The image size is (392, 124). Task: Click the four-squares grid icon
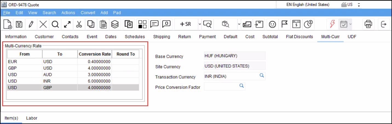[x=142, y=24]
